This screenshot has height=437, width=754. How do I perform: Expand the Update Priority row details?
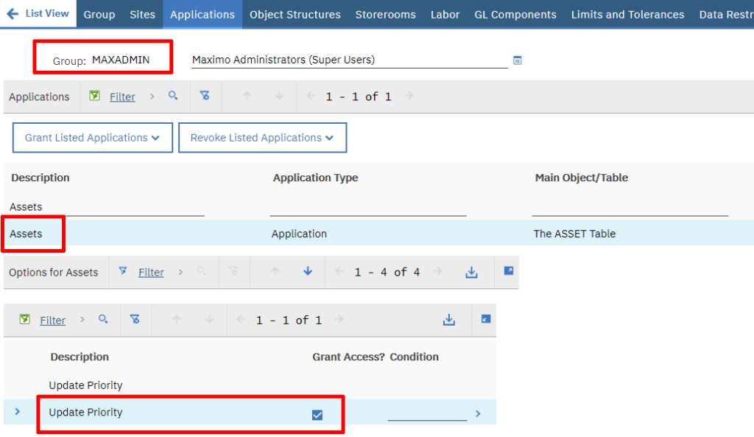[18, 412]
